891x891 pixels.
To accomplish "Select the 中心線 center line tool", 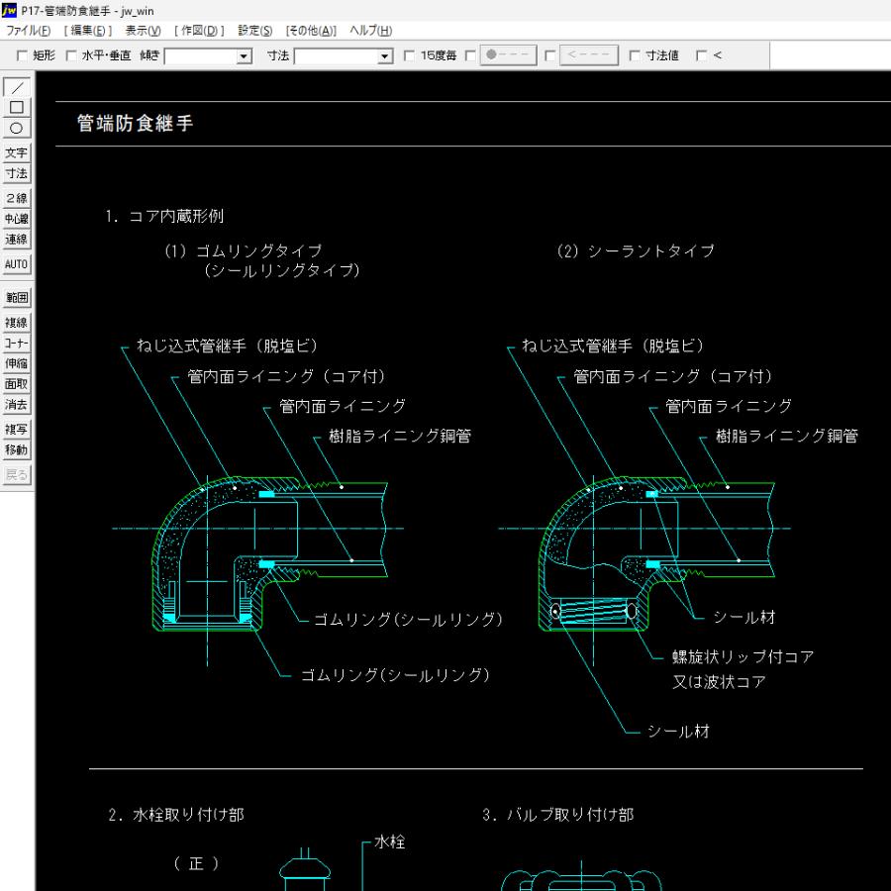I will coord(17,218).
